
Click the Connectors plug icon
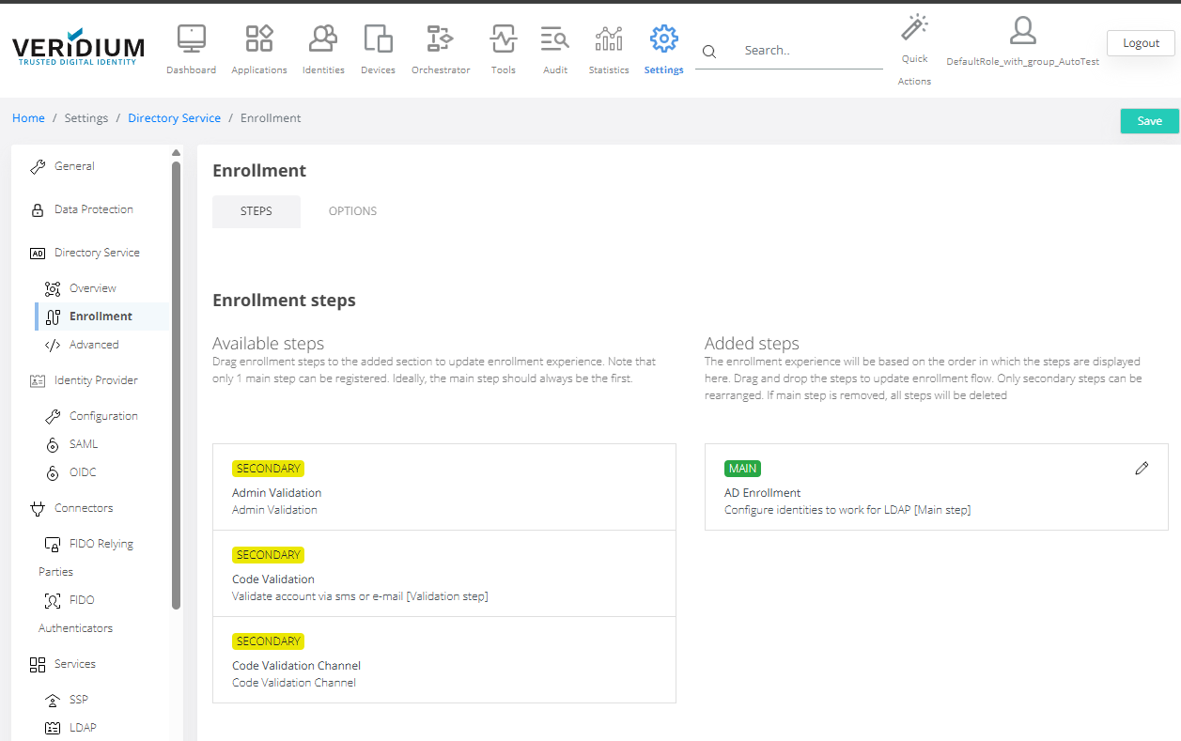click(x=38, y=508)
